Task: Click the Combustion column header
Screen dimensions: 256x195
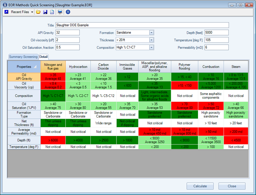Action: pyautogui.click(x=211, y=67)
